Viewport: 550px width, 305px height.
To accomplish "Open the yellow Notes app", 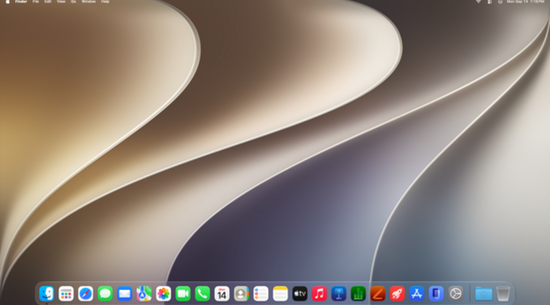I will (x=280, y=293).
